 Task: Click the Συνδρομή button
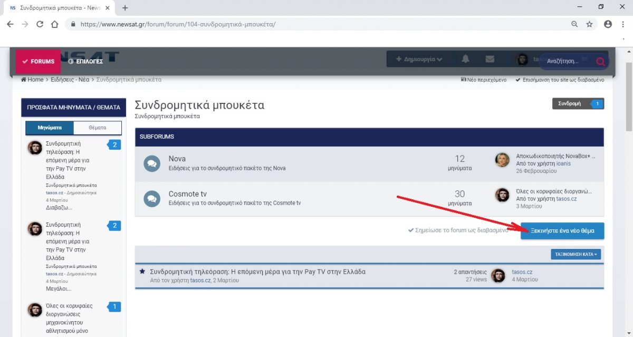[x=570, y=104]
